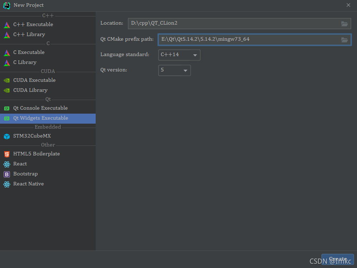Click the C++ Executable project icon
357x268 pixels.
[7, 25]
